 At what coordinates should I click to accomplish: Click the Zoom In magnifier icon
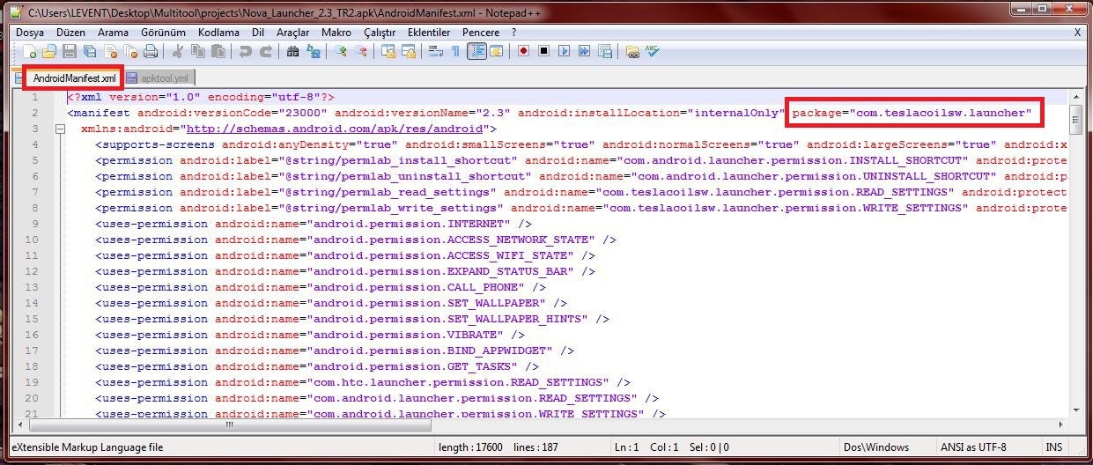pos(341,52)
